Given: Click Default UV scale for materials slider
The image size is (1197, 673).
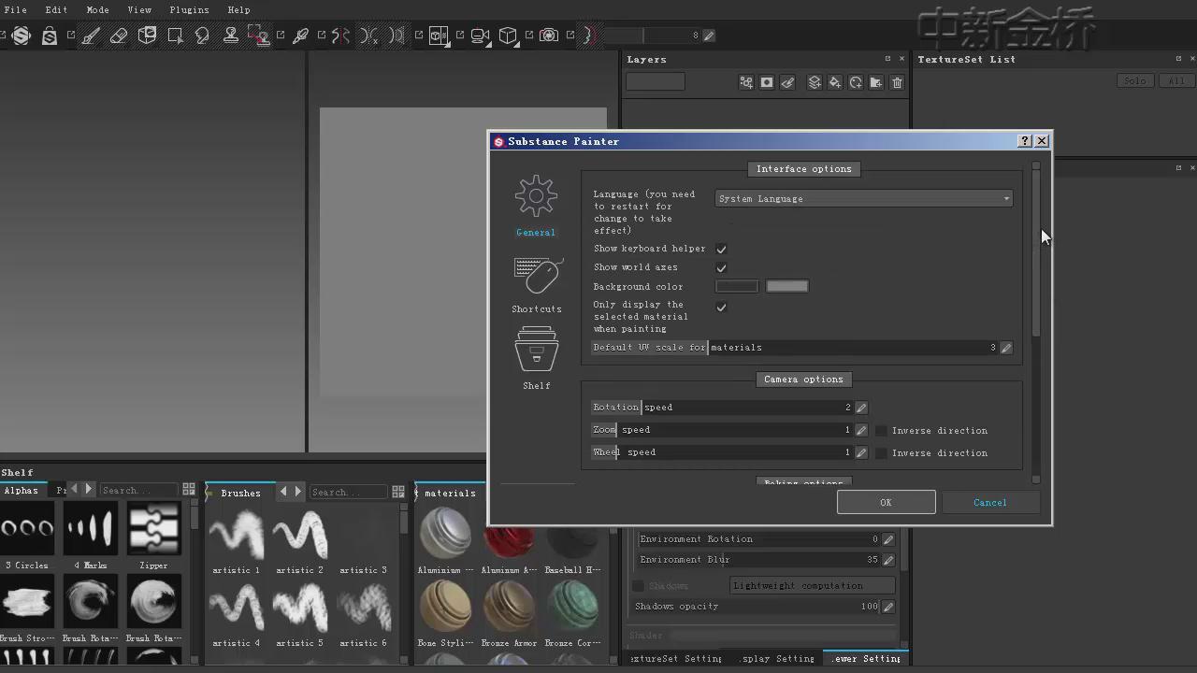Looking at the screenshot, I should tap(795, 347).
